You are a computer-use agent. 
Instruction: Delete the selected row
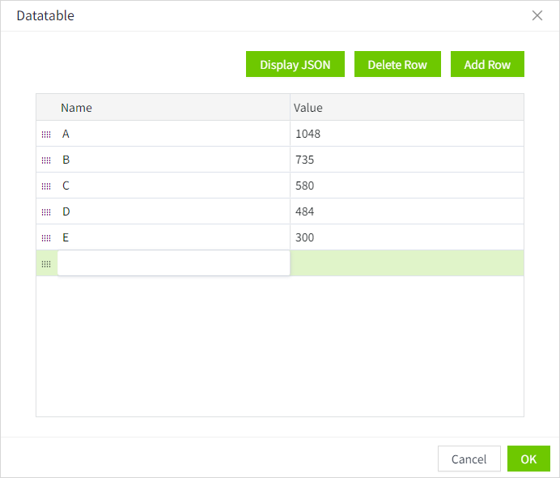point(397,65)
